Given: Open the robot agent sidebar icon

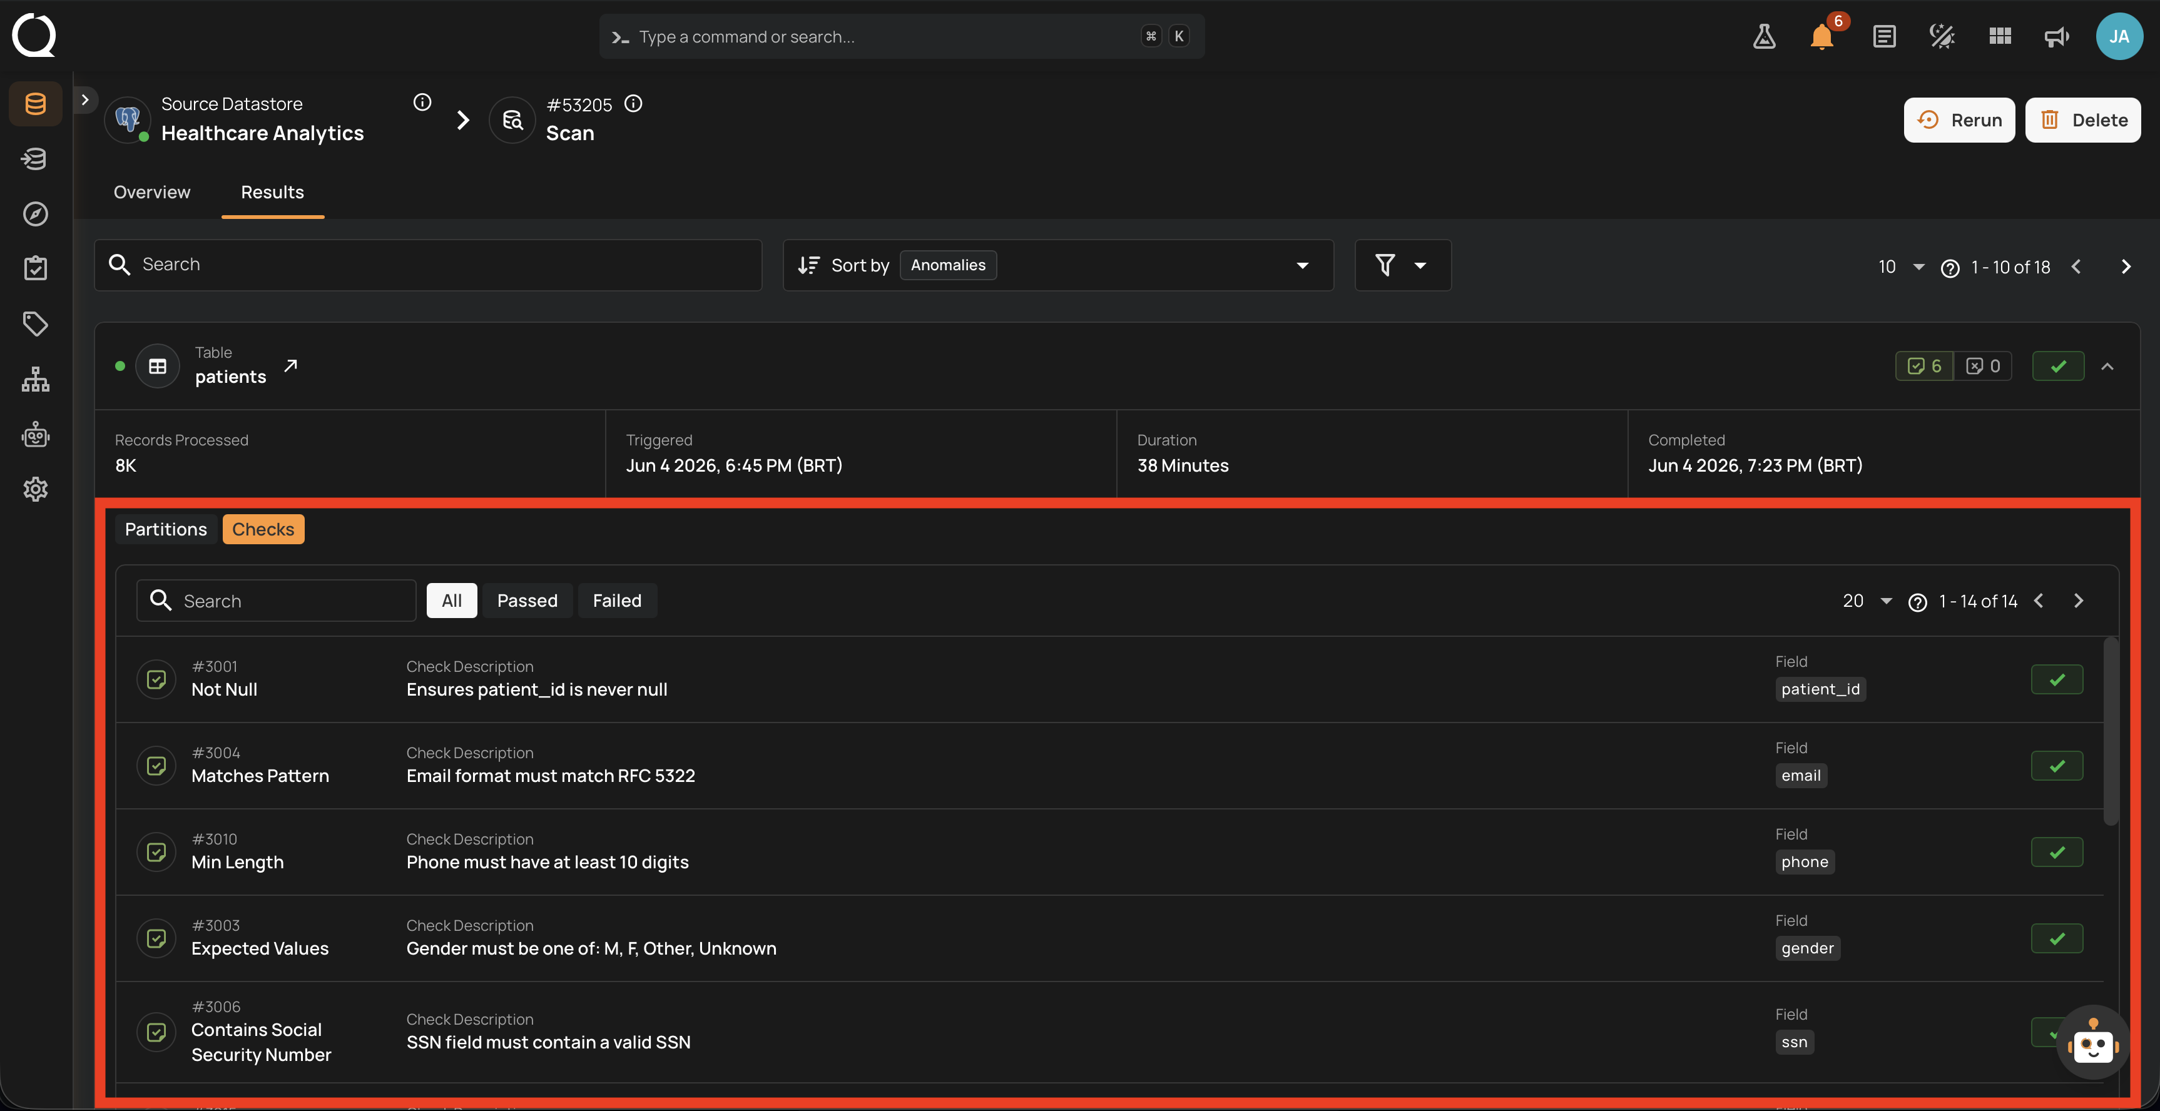Looking at the screenshot, I should (35, 434).
